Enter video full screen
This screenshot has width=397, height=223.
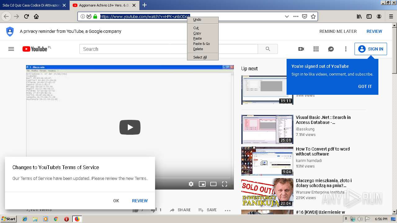coord(225,184)
